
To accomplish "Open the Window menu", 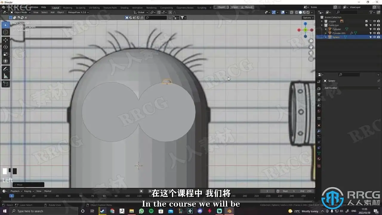I will pyautogui.click(x=34, y=7).
